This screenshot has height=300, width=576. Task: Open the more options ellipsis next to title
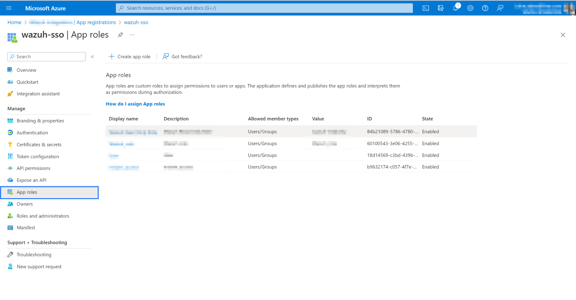(x=132, y=35)
